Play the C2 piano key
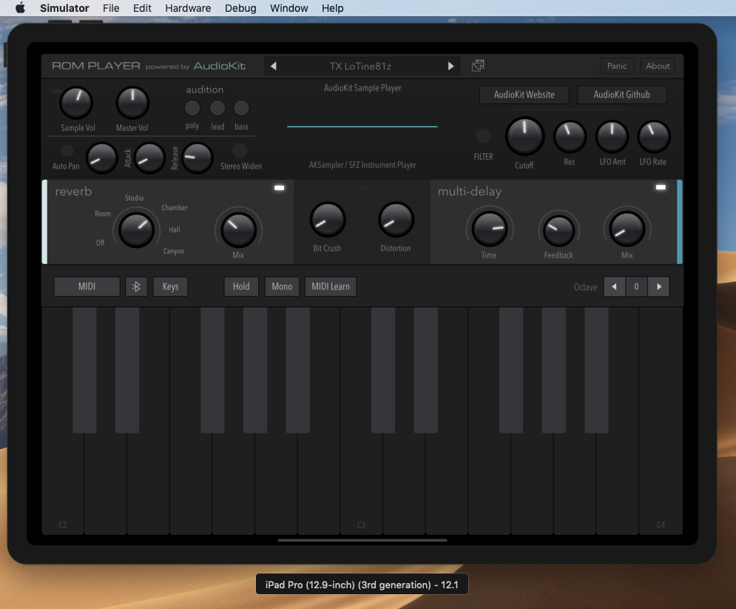Screen dimensions: 736x609 (62, 484)
